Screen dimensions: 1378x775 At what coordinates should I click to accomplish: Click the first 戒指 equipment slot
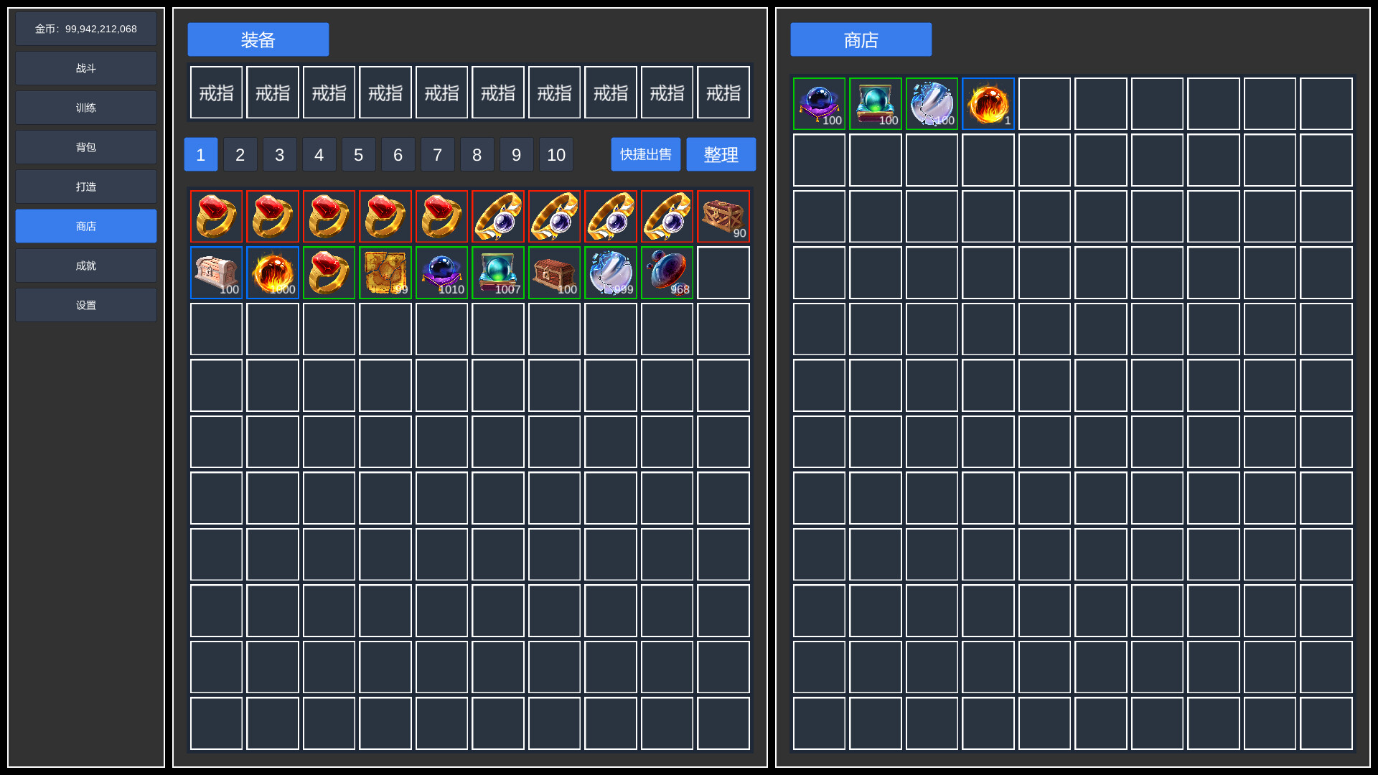[216, 93]
